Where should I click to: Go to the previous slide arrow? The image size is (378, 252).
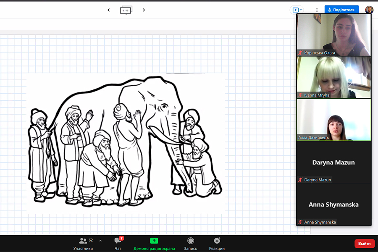109,10
